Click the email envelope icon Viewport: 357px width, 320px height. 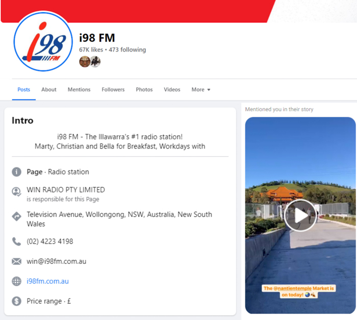tap(17, 261)
